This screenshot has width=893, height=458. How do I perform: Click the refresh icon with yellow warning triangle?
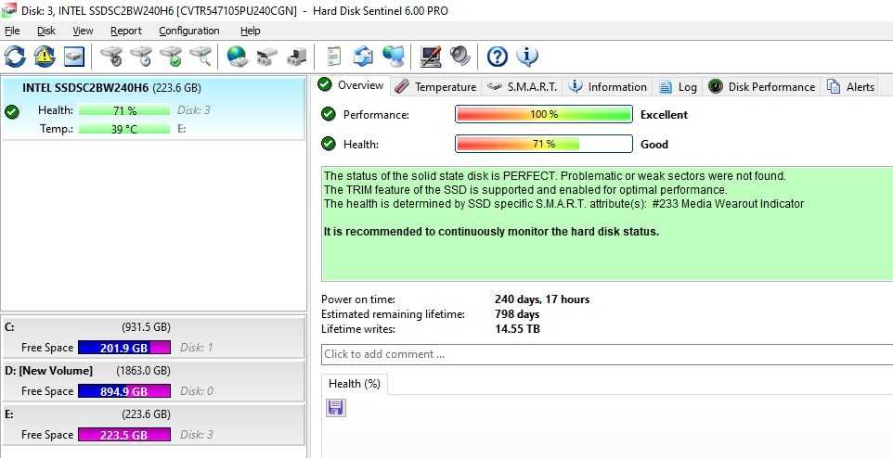tap(45, 57)
